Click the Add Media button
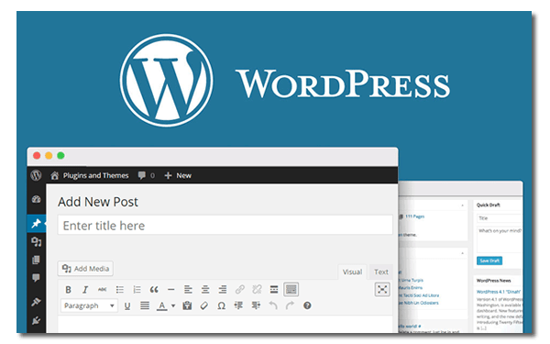Screen dimensions: 550x344 click(x=85, y=269)
